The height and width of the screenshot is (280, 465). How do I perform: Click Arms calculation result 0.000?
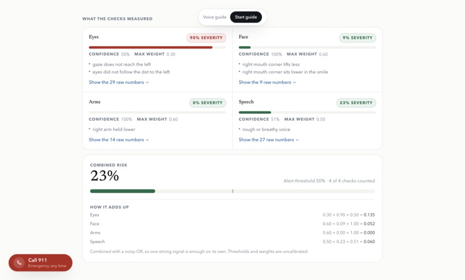click(x=369, y=233)
